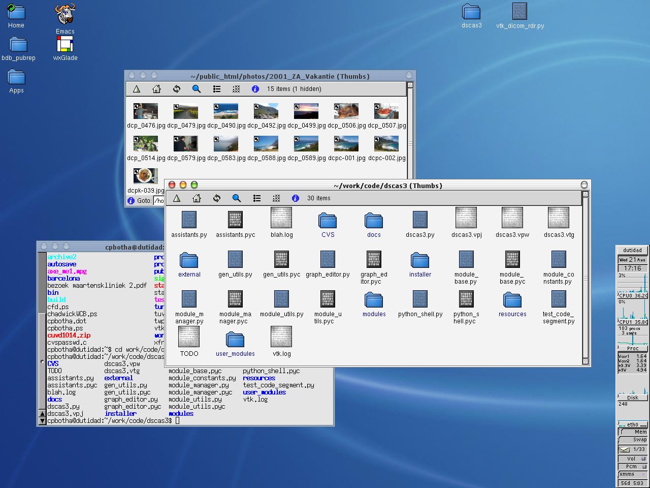Rescan the 2001_ZA_Vakantie photo directory

click(x=177, y=89)
